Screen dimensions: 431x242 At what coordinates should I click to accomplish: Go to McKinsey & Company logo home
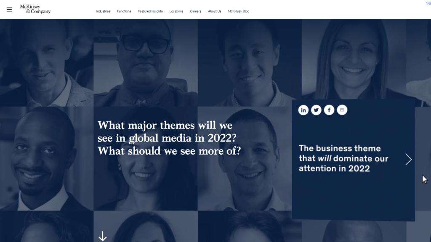tap(35, 9)
